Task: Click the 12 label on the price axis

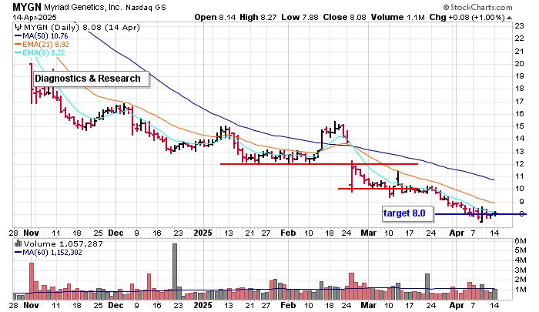Action: click(x=520, y=164)
